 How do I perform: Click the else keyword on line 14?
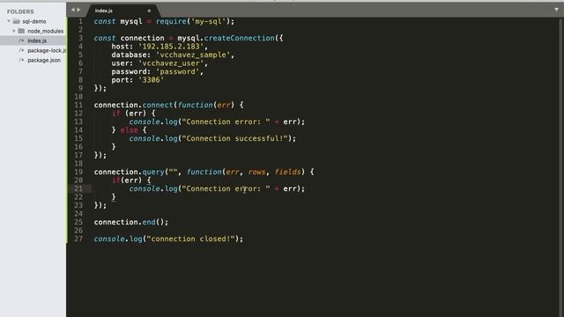pos(130,130)
